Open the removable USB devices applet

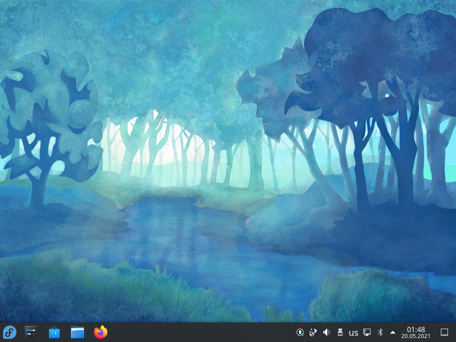tap(340, 332)
